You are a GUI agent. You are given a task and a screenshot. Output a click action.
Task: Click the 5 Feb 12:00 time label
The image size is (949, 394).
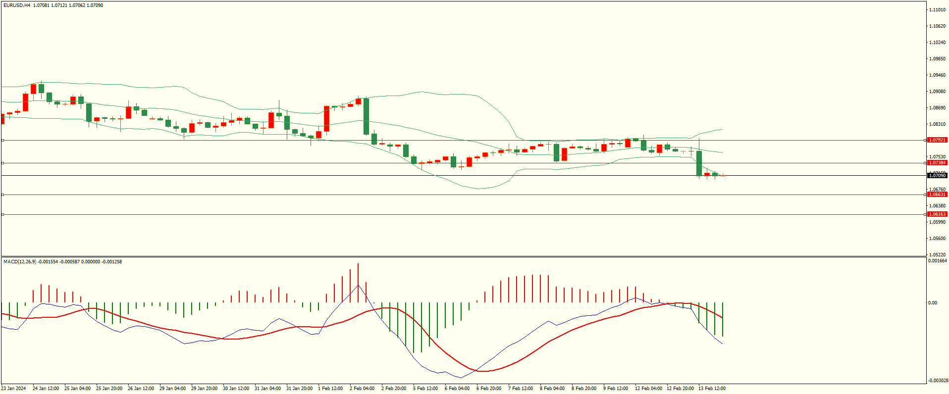pos(425,389)
